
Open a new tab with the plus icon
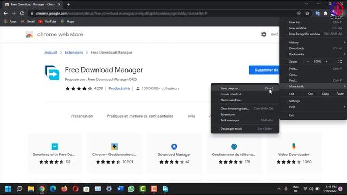[x=69, y=4]
